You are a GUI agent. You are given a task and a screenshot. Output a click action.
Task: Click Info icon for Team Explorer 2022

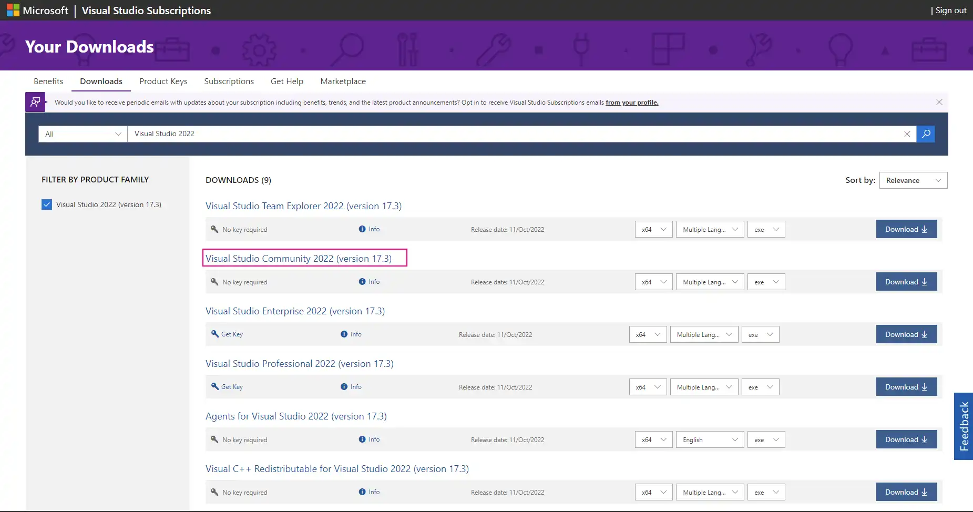[x=362, y=229]
